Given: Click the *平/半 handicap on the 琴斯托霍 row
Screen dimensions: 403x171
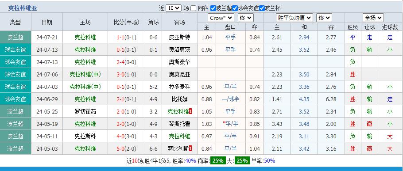Looking at the screenshot, I should (230, 124).
